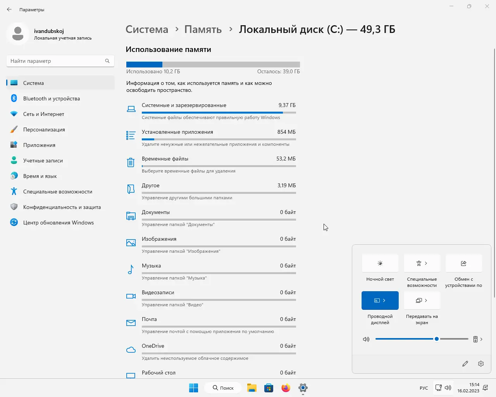The height and width of the screenshot is (397, 496).
Task: Click the list icon for Установленные приложения
Action: tap(131, 135)
